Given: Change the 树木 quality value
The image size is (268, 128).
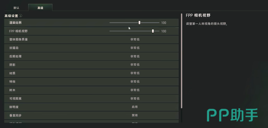Looking at the screenshot, I should 135,90.
